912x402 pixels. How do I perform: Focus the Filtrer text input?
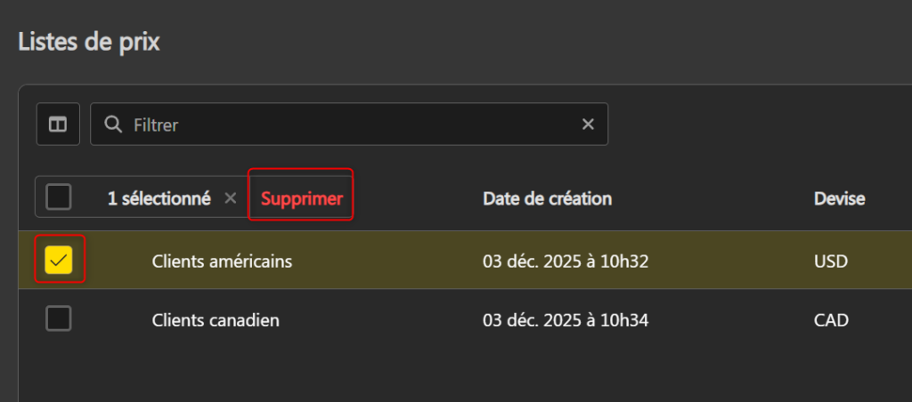point(347,125)
